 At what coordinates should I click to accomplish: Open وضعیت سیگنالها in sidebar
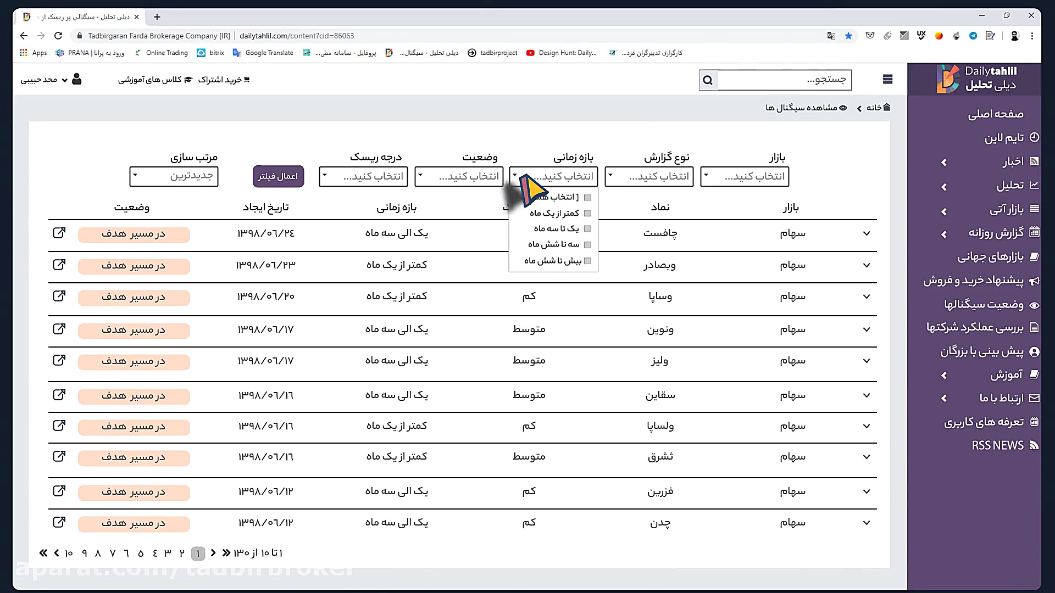click(984, 304)
